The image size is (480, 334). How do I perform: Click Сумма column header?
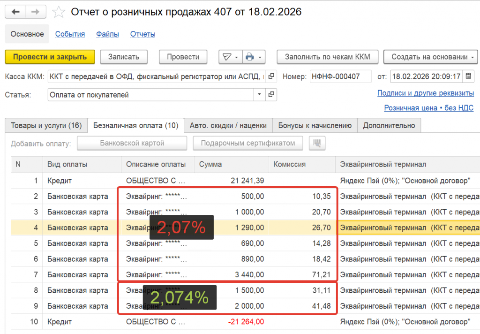[x=232, y=164]
